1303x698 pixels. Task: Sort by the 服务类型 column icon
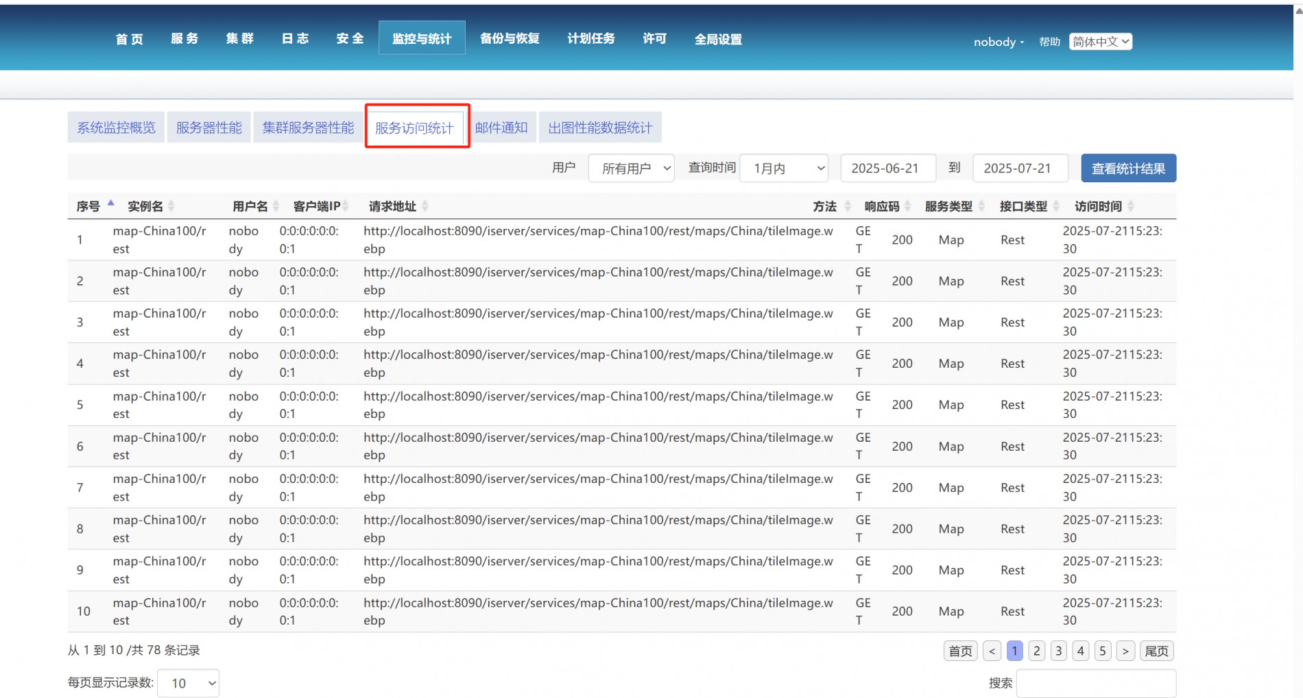click(x=982, y=206)
